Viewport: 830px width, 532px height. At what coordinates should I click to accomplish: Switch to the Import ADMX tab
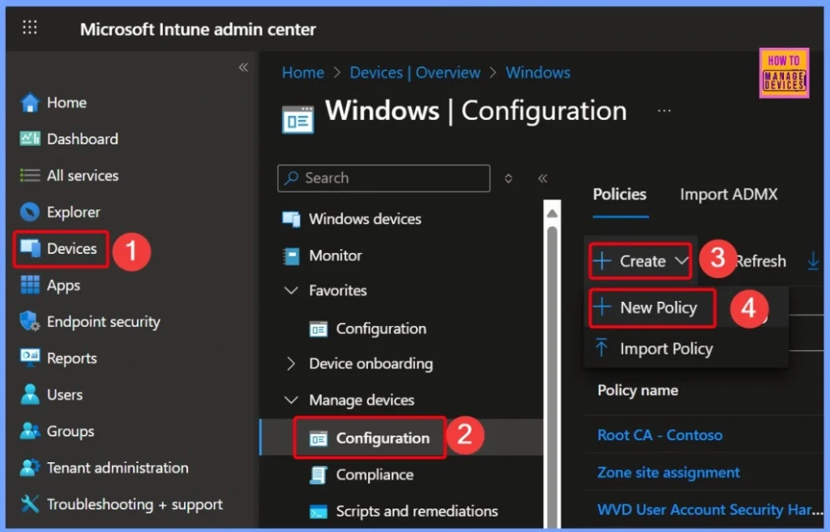(729, 195)
